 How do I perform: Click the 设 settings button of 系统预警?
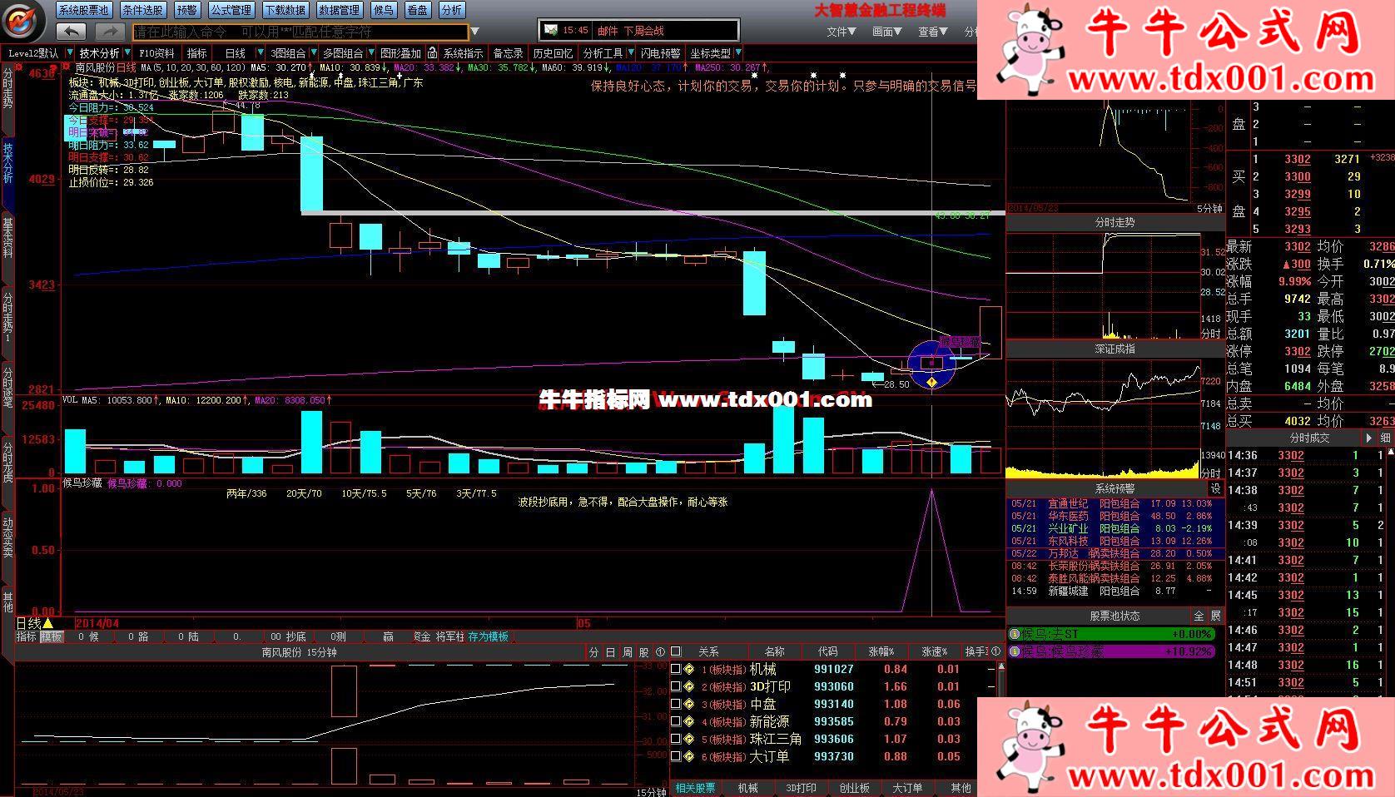pos(1215,488)
